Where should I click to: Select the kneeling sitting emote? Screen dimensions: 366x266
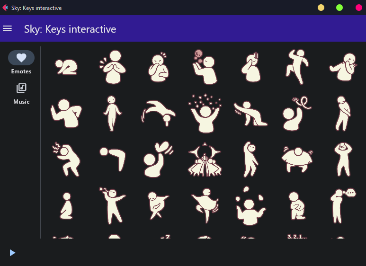point(66,206)
